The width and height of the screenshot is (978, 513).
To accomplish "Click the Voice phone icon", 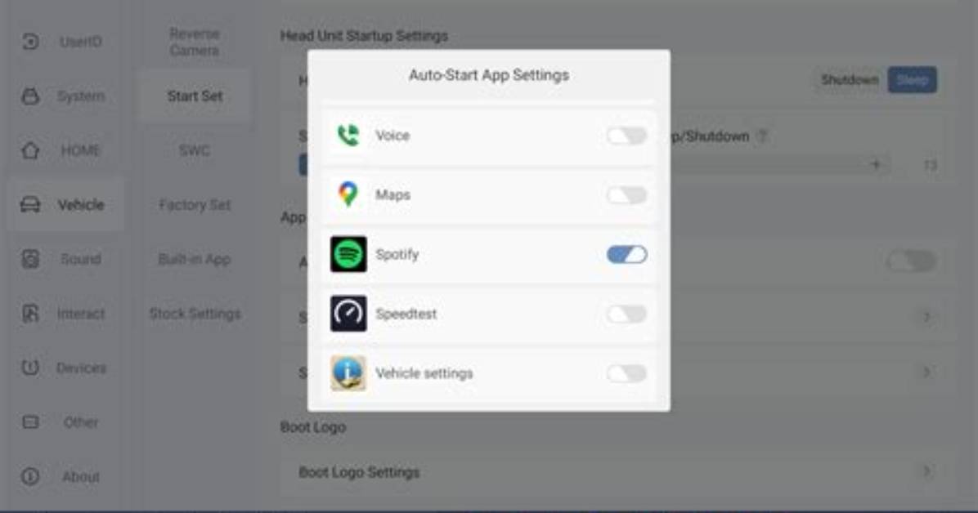I will (x=348, y=136).
